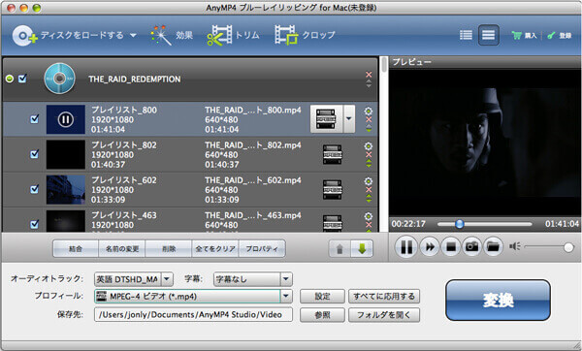Screen dimensions: 582x351
Task: Uncheck the THE_RAID_REDEMPTION disc checkbox
Action: [x=22, y=79]
